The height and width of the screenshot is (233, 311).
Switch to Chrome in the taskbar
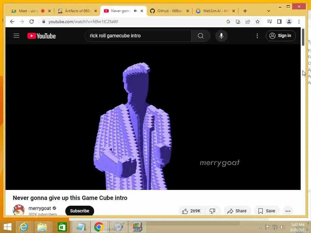coord(99,227)
